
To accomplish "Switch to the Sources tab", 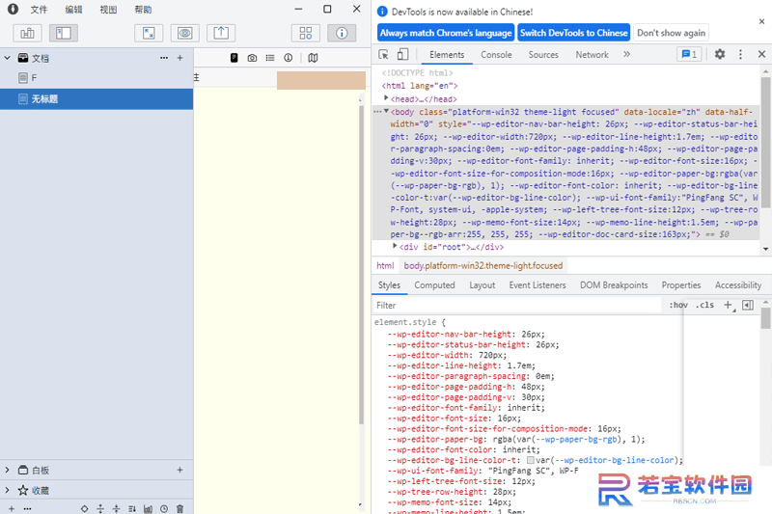I will [543, 55].
